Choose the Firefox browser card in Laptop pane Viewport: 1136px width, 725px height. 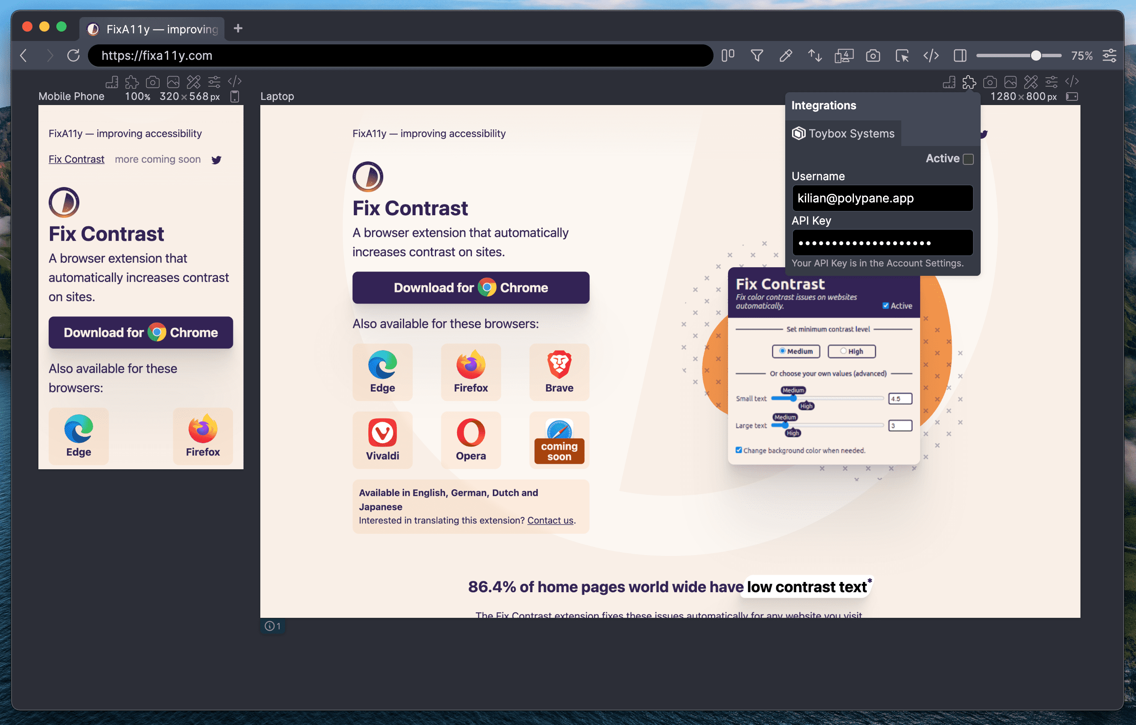tap(470, 372)
